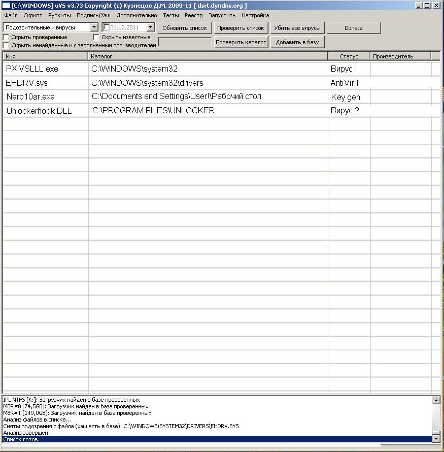Toggle Скрыть известные checkbox
Image resolution: width=444 pixels, height=452 pixels.
tap(96, 37)
